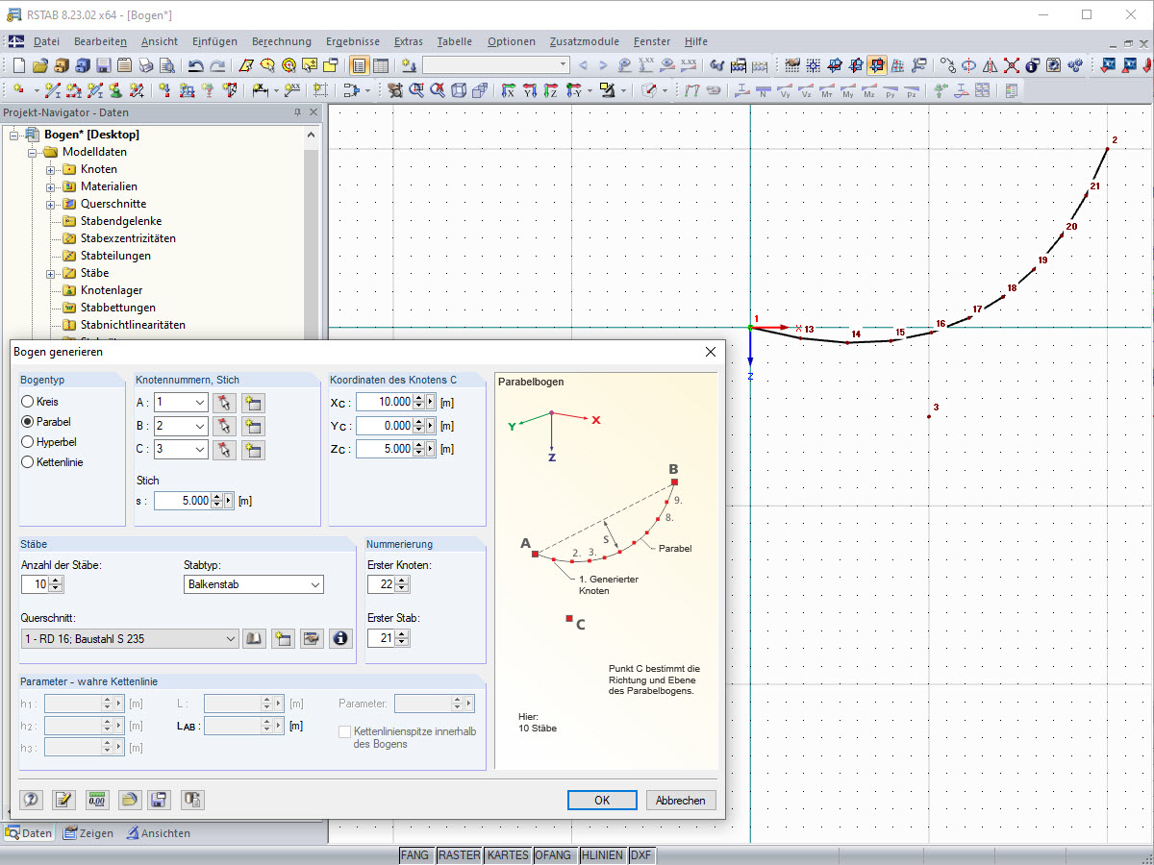Click the save parameters floppy disk icon
Viewport: 1154px width, 865px height.
[x=159, y=799]
